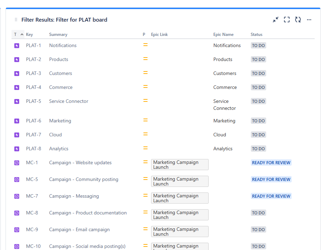Image resolution: width=329 pixels, height=250 pixels.
Task: Open Marketing Campaign Launch epic on MC-1
Action: (x=180, y=165)
